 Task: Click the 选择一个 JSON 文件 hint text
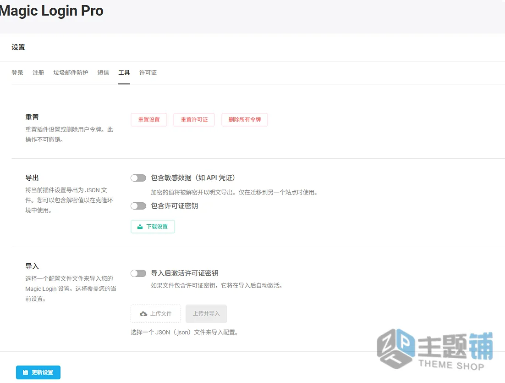185,332
